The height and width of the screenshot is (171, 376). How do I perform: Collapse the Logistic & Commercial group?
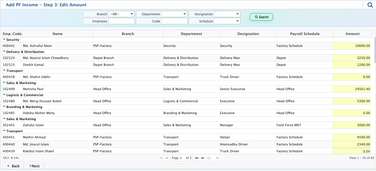click(4, 95)
